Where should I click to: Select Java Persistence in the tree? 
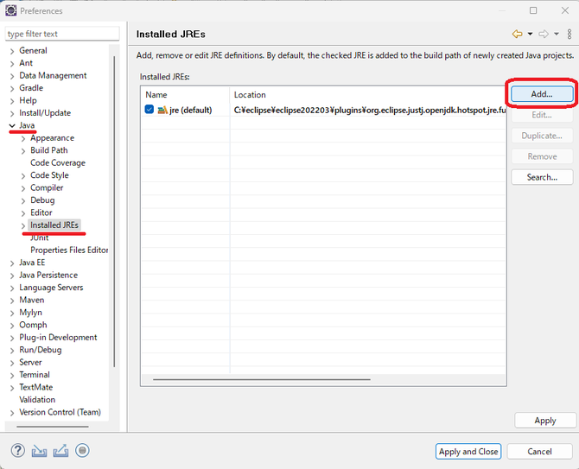48,275
